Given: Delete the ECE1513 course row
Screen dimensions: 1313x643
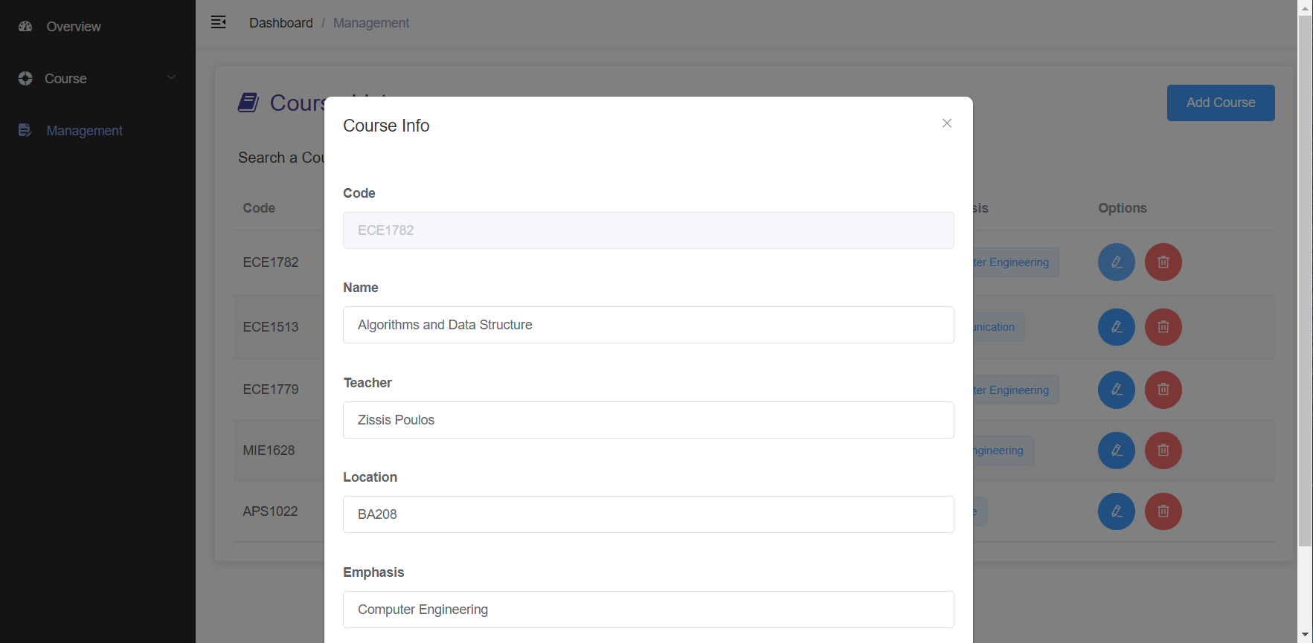Looking at the screenshot, I should tap(1163, 327).
